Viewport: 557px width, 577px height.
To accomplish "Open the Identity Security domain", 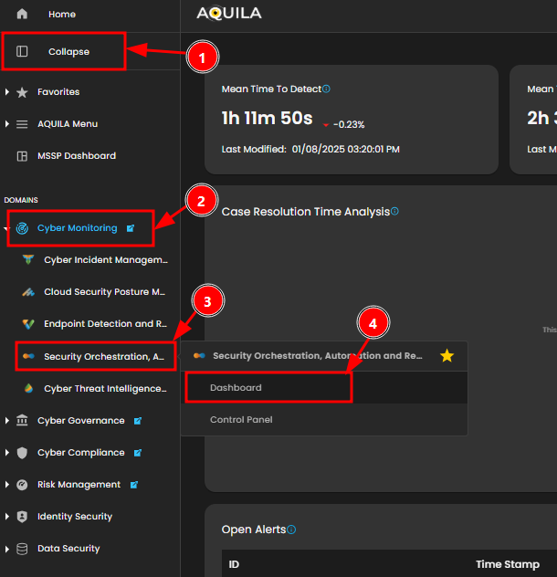I will coord(74,517).
